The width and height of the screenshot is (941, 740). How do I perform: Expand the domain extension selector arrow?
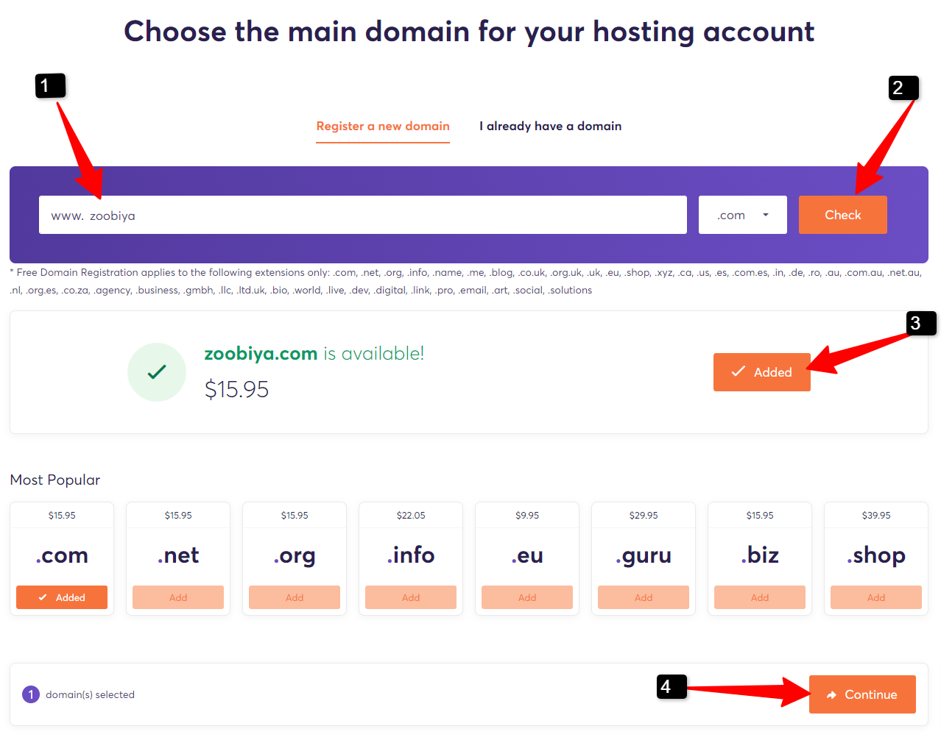pyautogui.click(x=766, y=215)
